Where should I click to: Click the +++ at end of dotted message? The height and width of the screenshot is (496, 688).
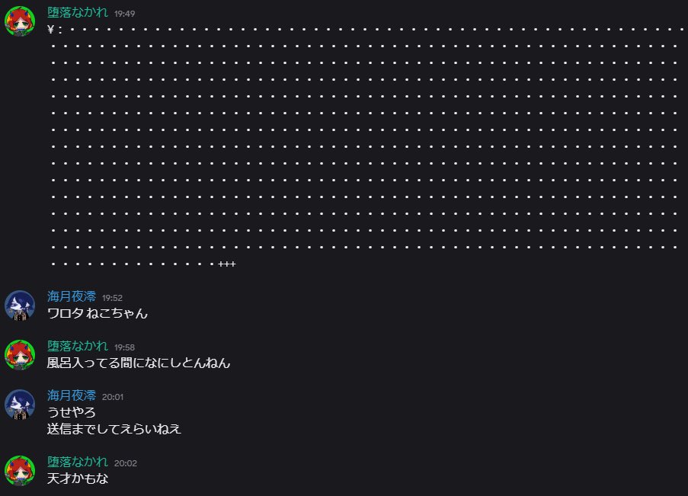(x=227, y=264)
